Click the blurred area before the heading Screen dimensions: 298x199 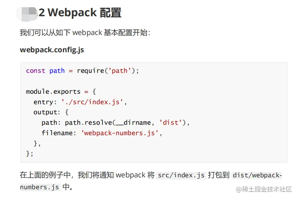pyautogui.click(x=28, y=13)
